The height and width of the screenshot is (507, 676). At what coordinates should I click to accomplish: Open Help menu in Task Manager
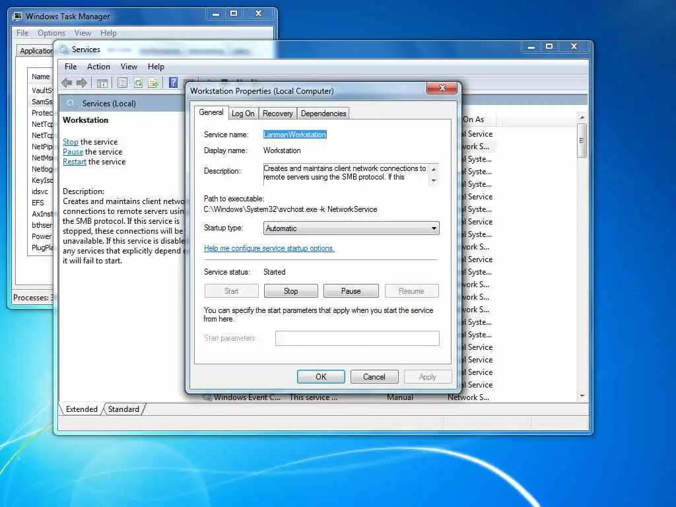108,33
